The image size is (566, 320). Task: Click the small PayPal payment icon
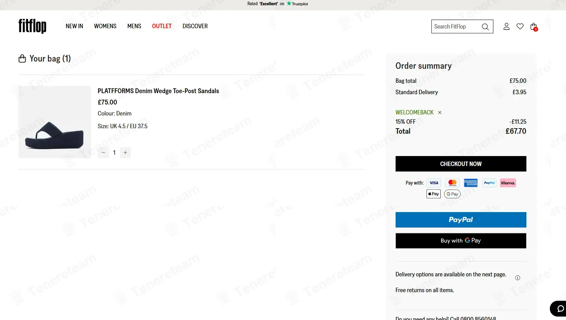[x=489, y=183]
